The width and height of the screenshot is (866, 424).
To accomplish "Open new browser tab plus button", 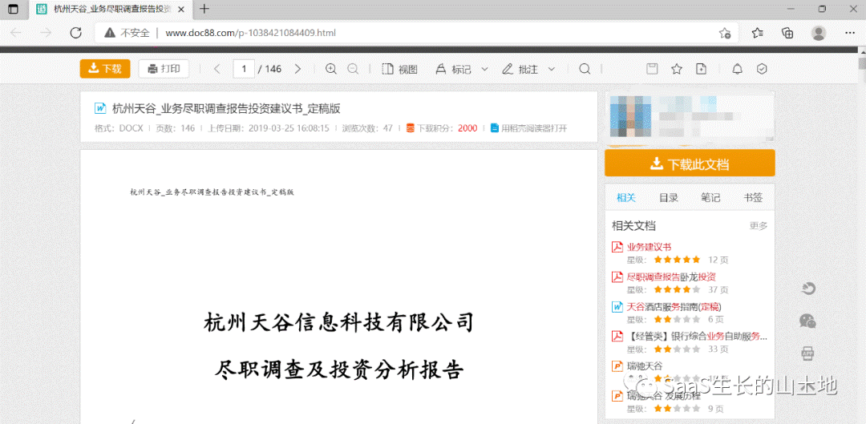I will (204, 9).
